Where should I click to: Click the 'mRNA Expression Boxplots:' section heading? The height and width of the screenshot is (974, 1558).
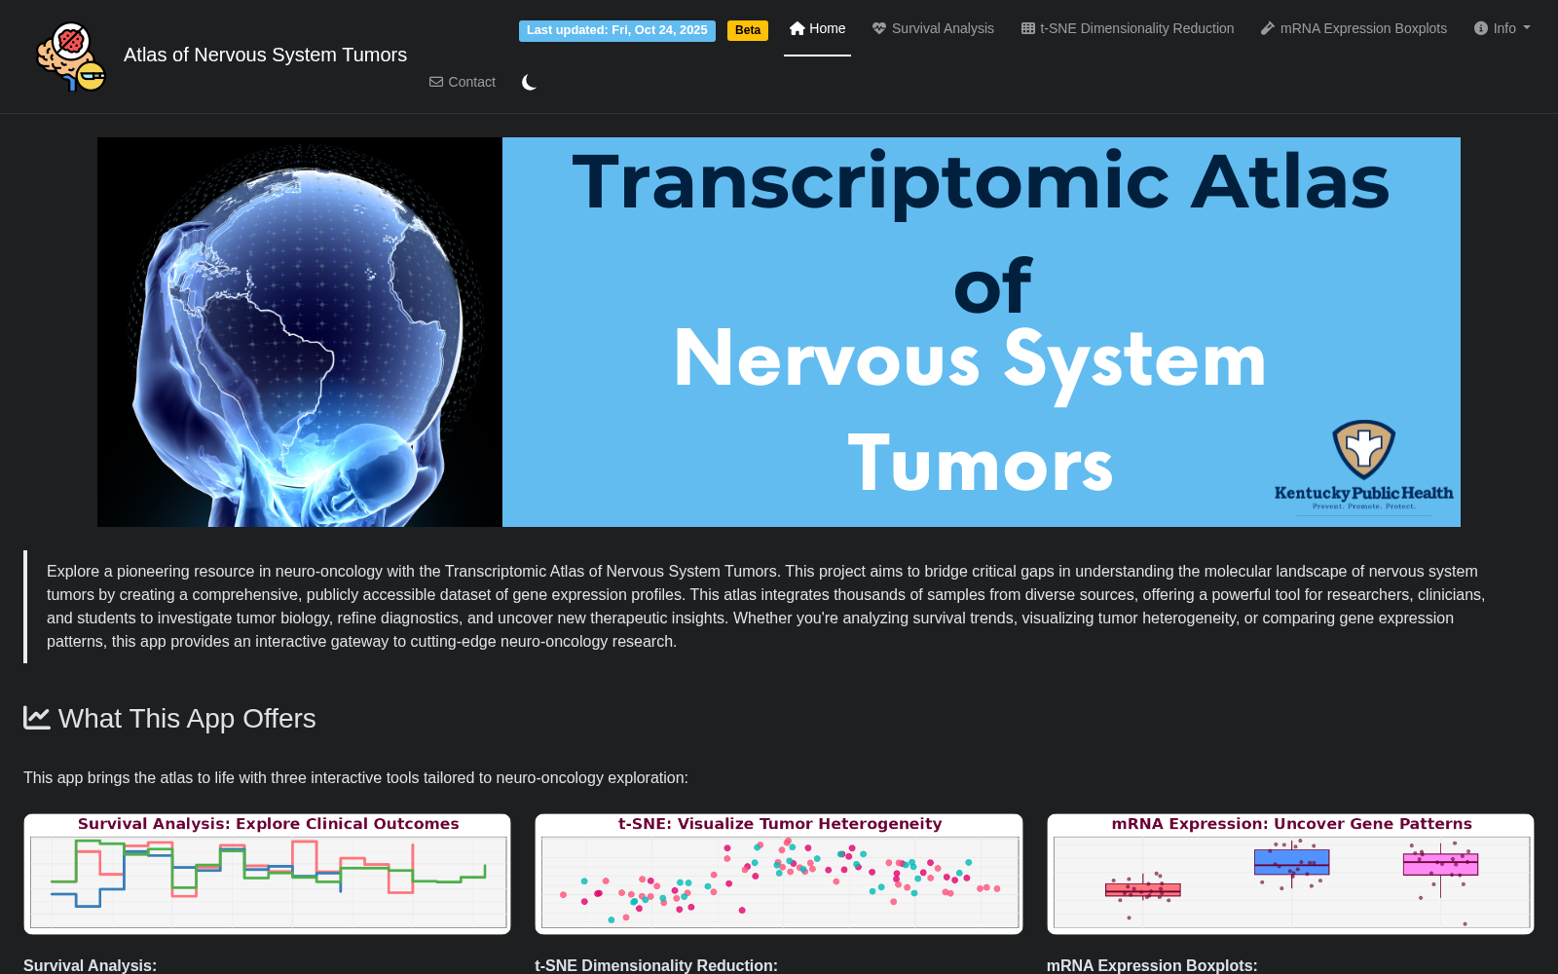click(x=1152, y=965)
